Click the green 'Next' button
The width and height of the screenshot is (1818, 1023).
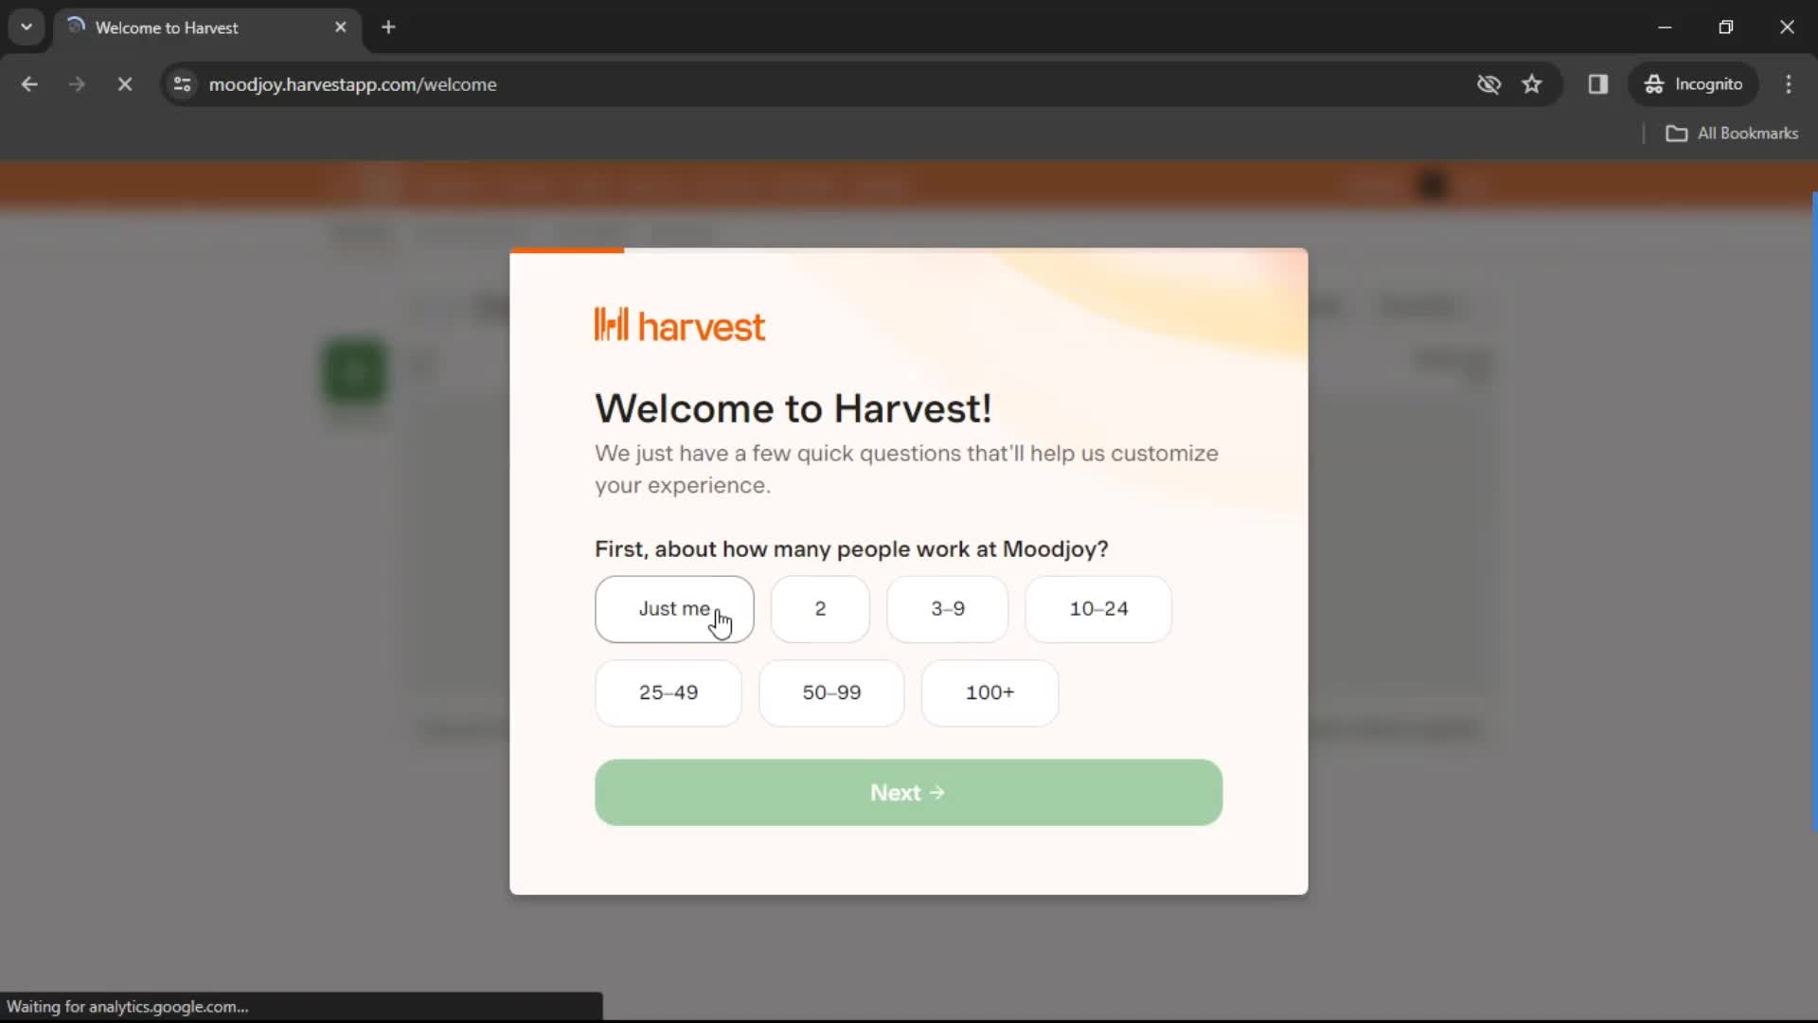(909, 792)
